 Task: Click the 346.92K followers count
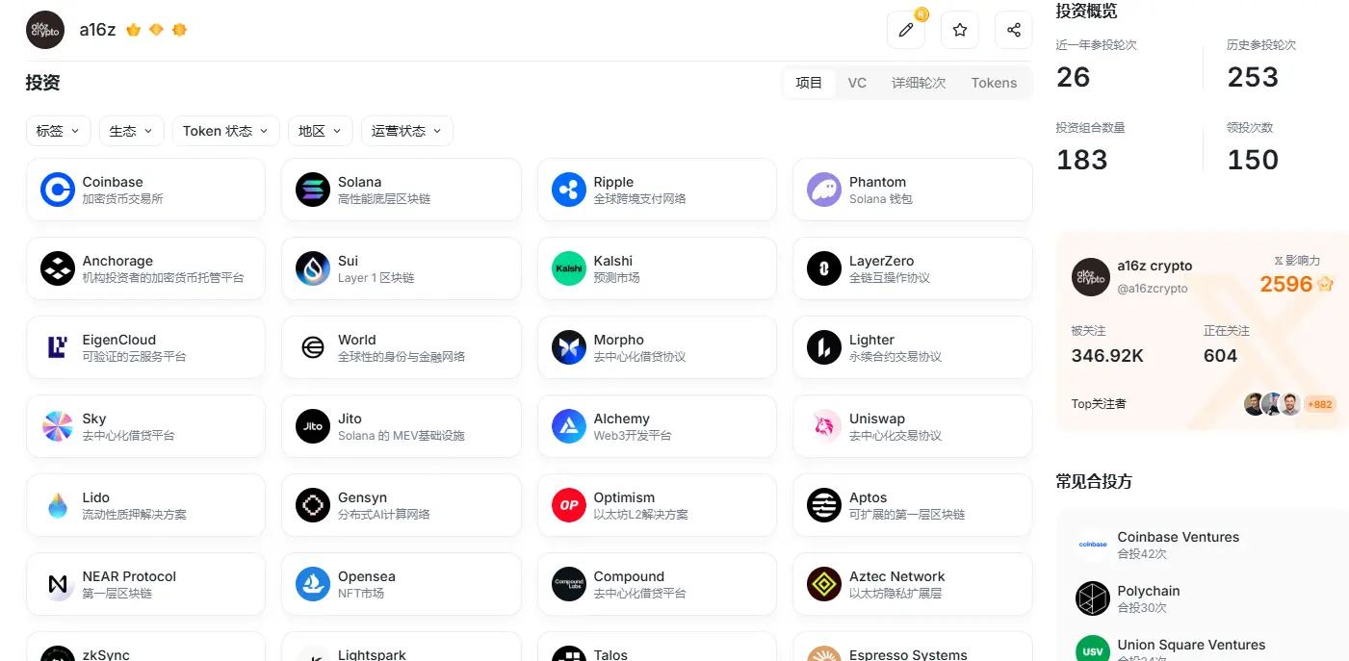tap(1107, 356)
